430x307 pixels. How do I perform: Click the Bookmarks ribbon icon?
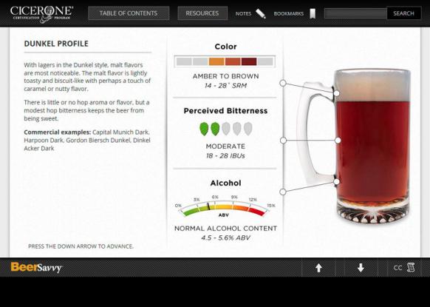pyautogui.click(x=313, y=13)
